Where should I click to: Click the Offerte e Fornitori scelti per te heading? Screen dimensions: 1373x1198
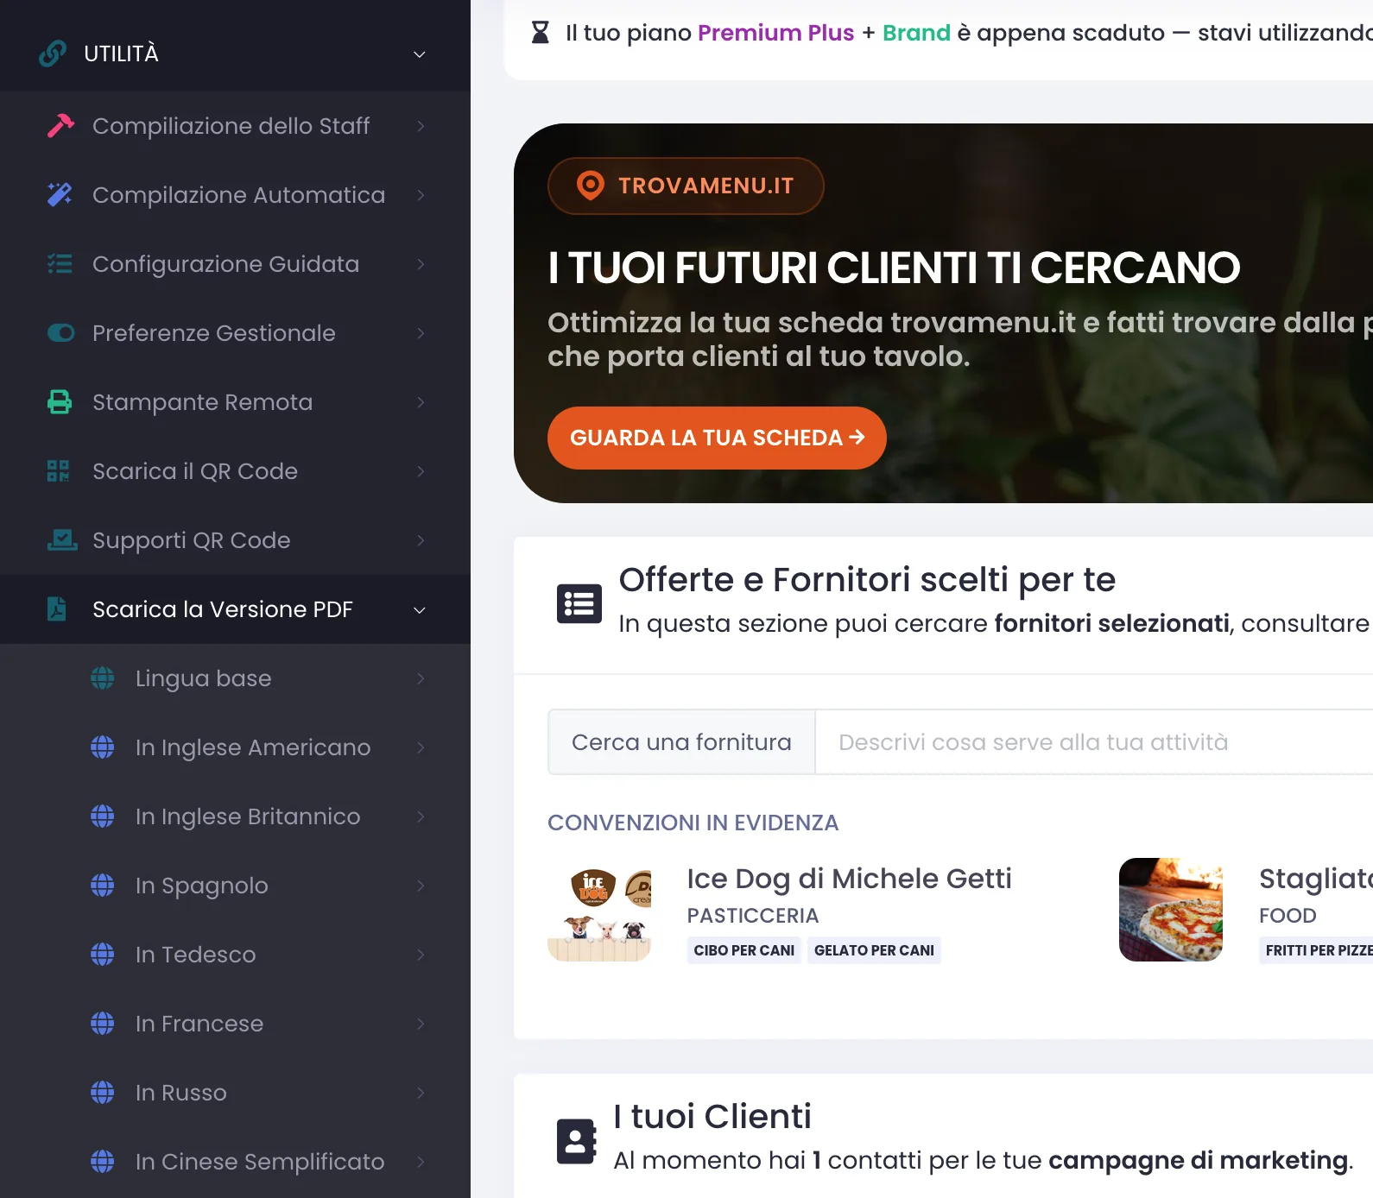(867, 580)
